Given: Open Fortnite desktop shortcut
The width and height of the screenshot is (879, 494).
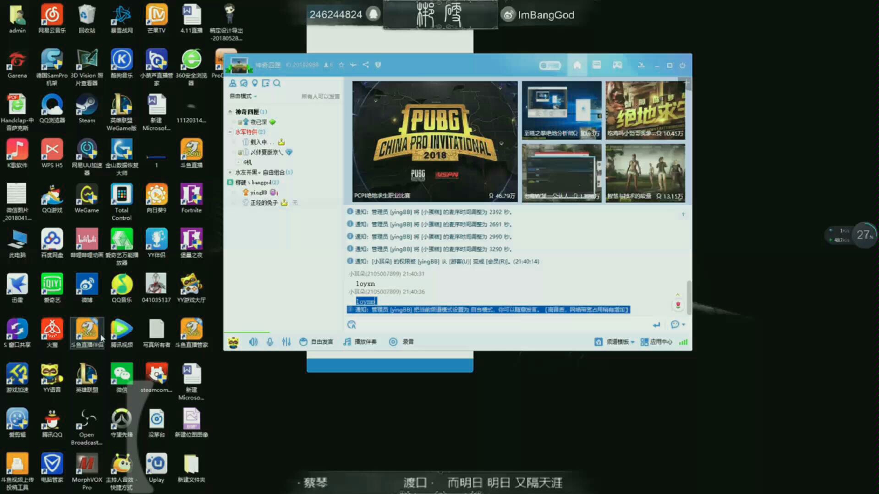Looking at the screenshot, I should (x=191, y=198).
